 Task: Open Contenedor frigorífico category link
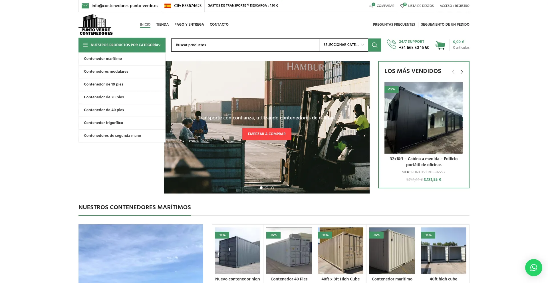[103, 123]
